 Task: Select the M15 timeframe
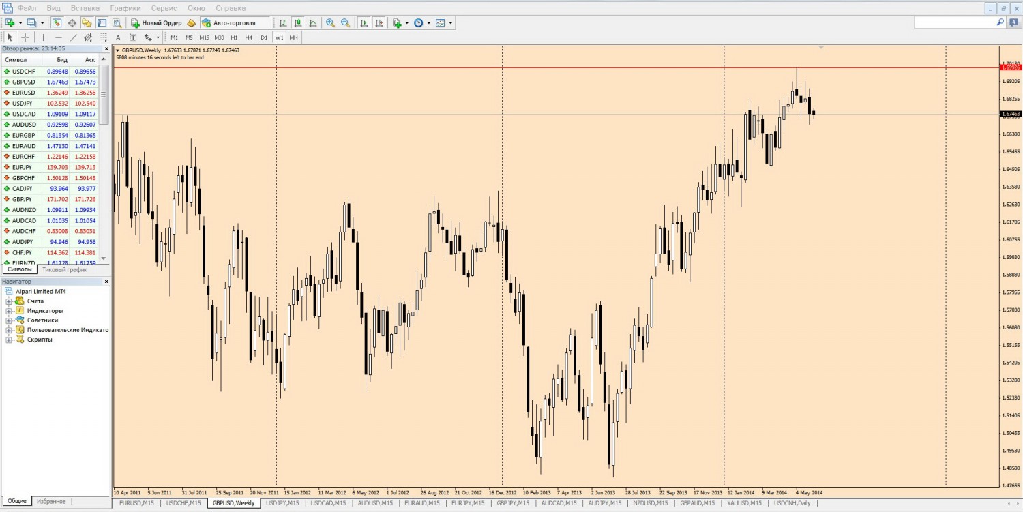(x=204, y=37)
